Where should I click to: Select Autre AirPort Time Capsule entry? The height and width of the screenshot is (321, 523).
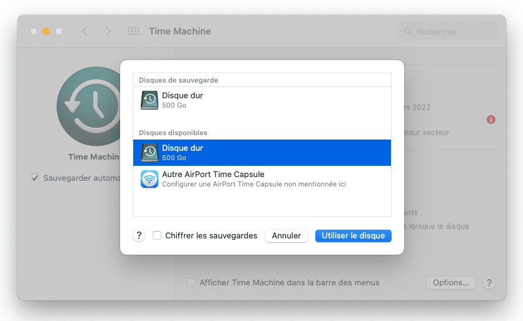(263, 179)
